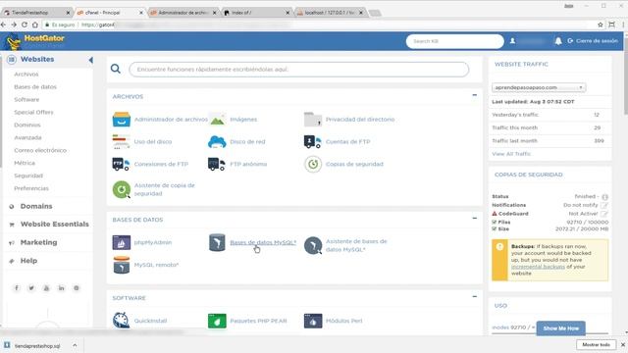Click the LinkedIn social icon in sidebar
This screenshot has height=353, width=628.
click(x=61, y=288)
